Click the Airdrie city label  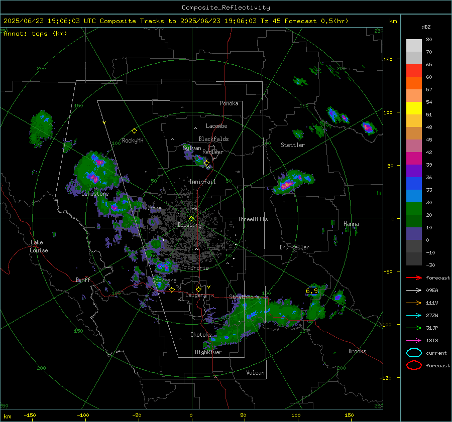pos(198,268)
